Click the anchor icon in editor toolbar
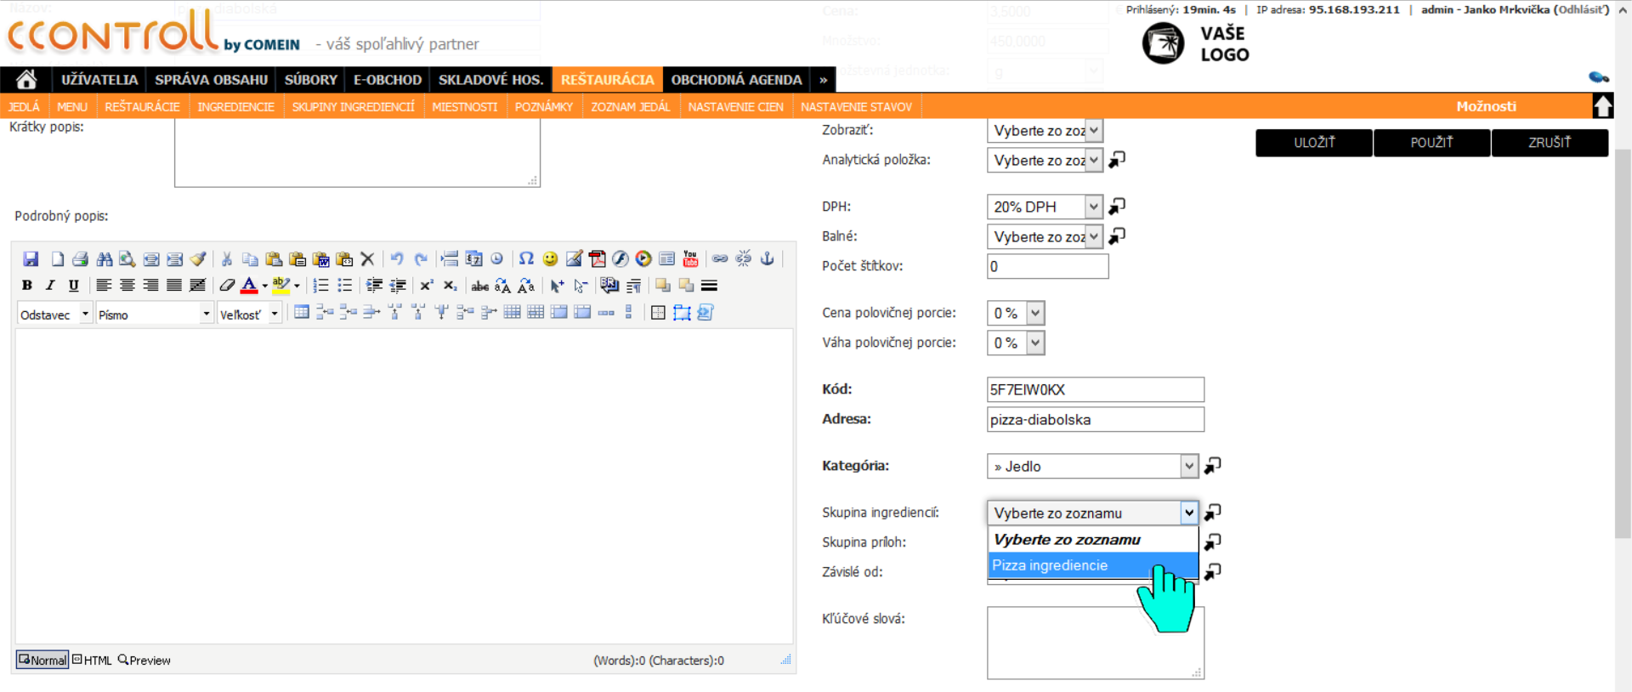 point(768,258)
